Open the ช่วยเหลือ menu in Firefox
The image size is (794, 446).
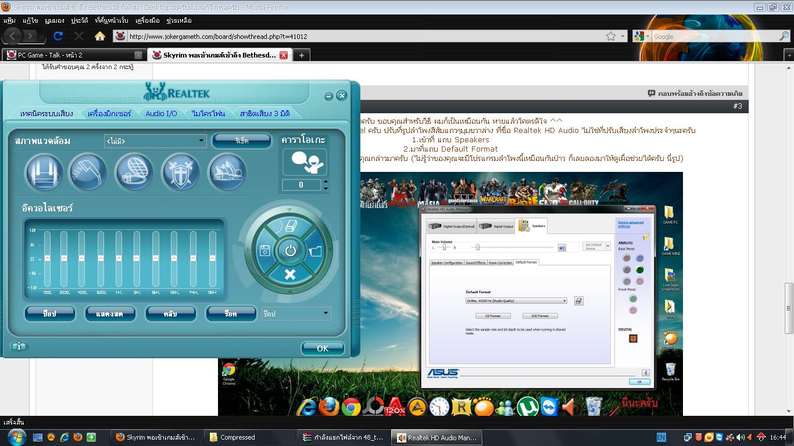point(179,20)
